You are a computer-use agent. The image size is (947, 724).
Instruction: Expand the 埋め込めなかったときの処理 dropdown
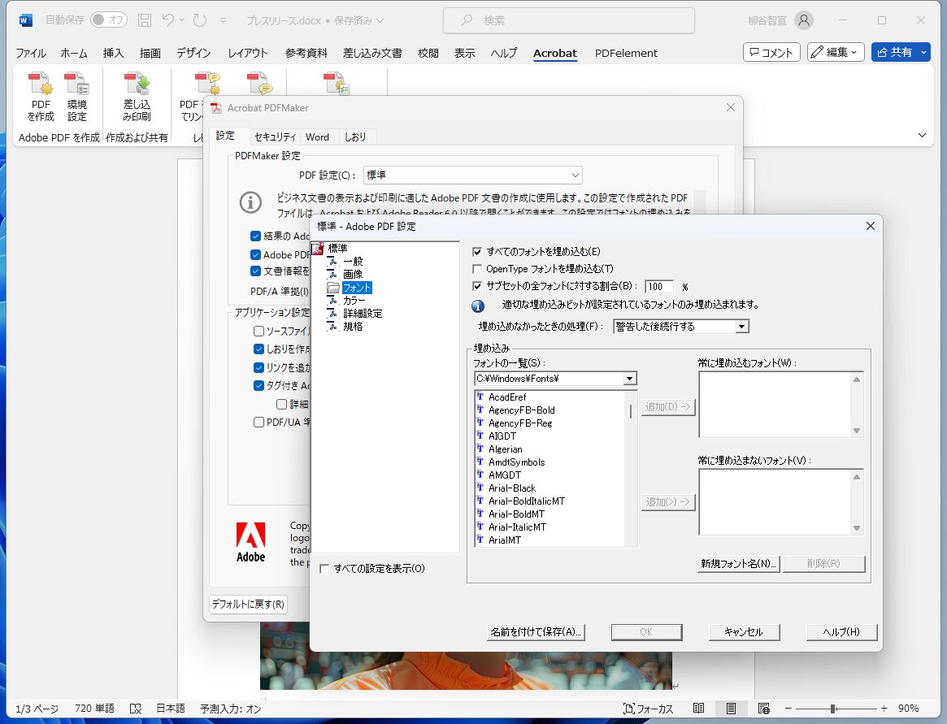741,326
